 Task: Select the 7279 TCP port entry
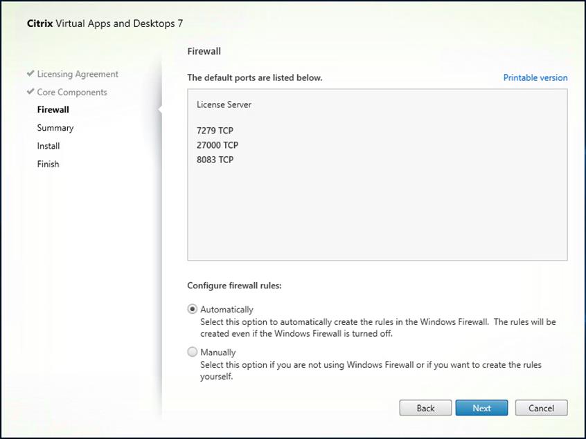(x=215, y=130)
